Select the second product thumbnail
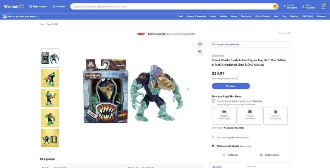The image size is (330, 168). [50, 78]
